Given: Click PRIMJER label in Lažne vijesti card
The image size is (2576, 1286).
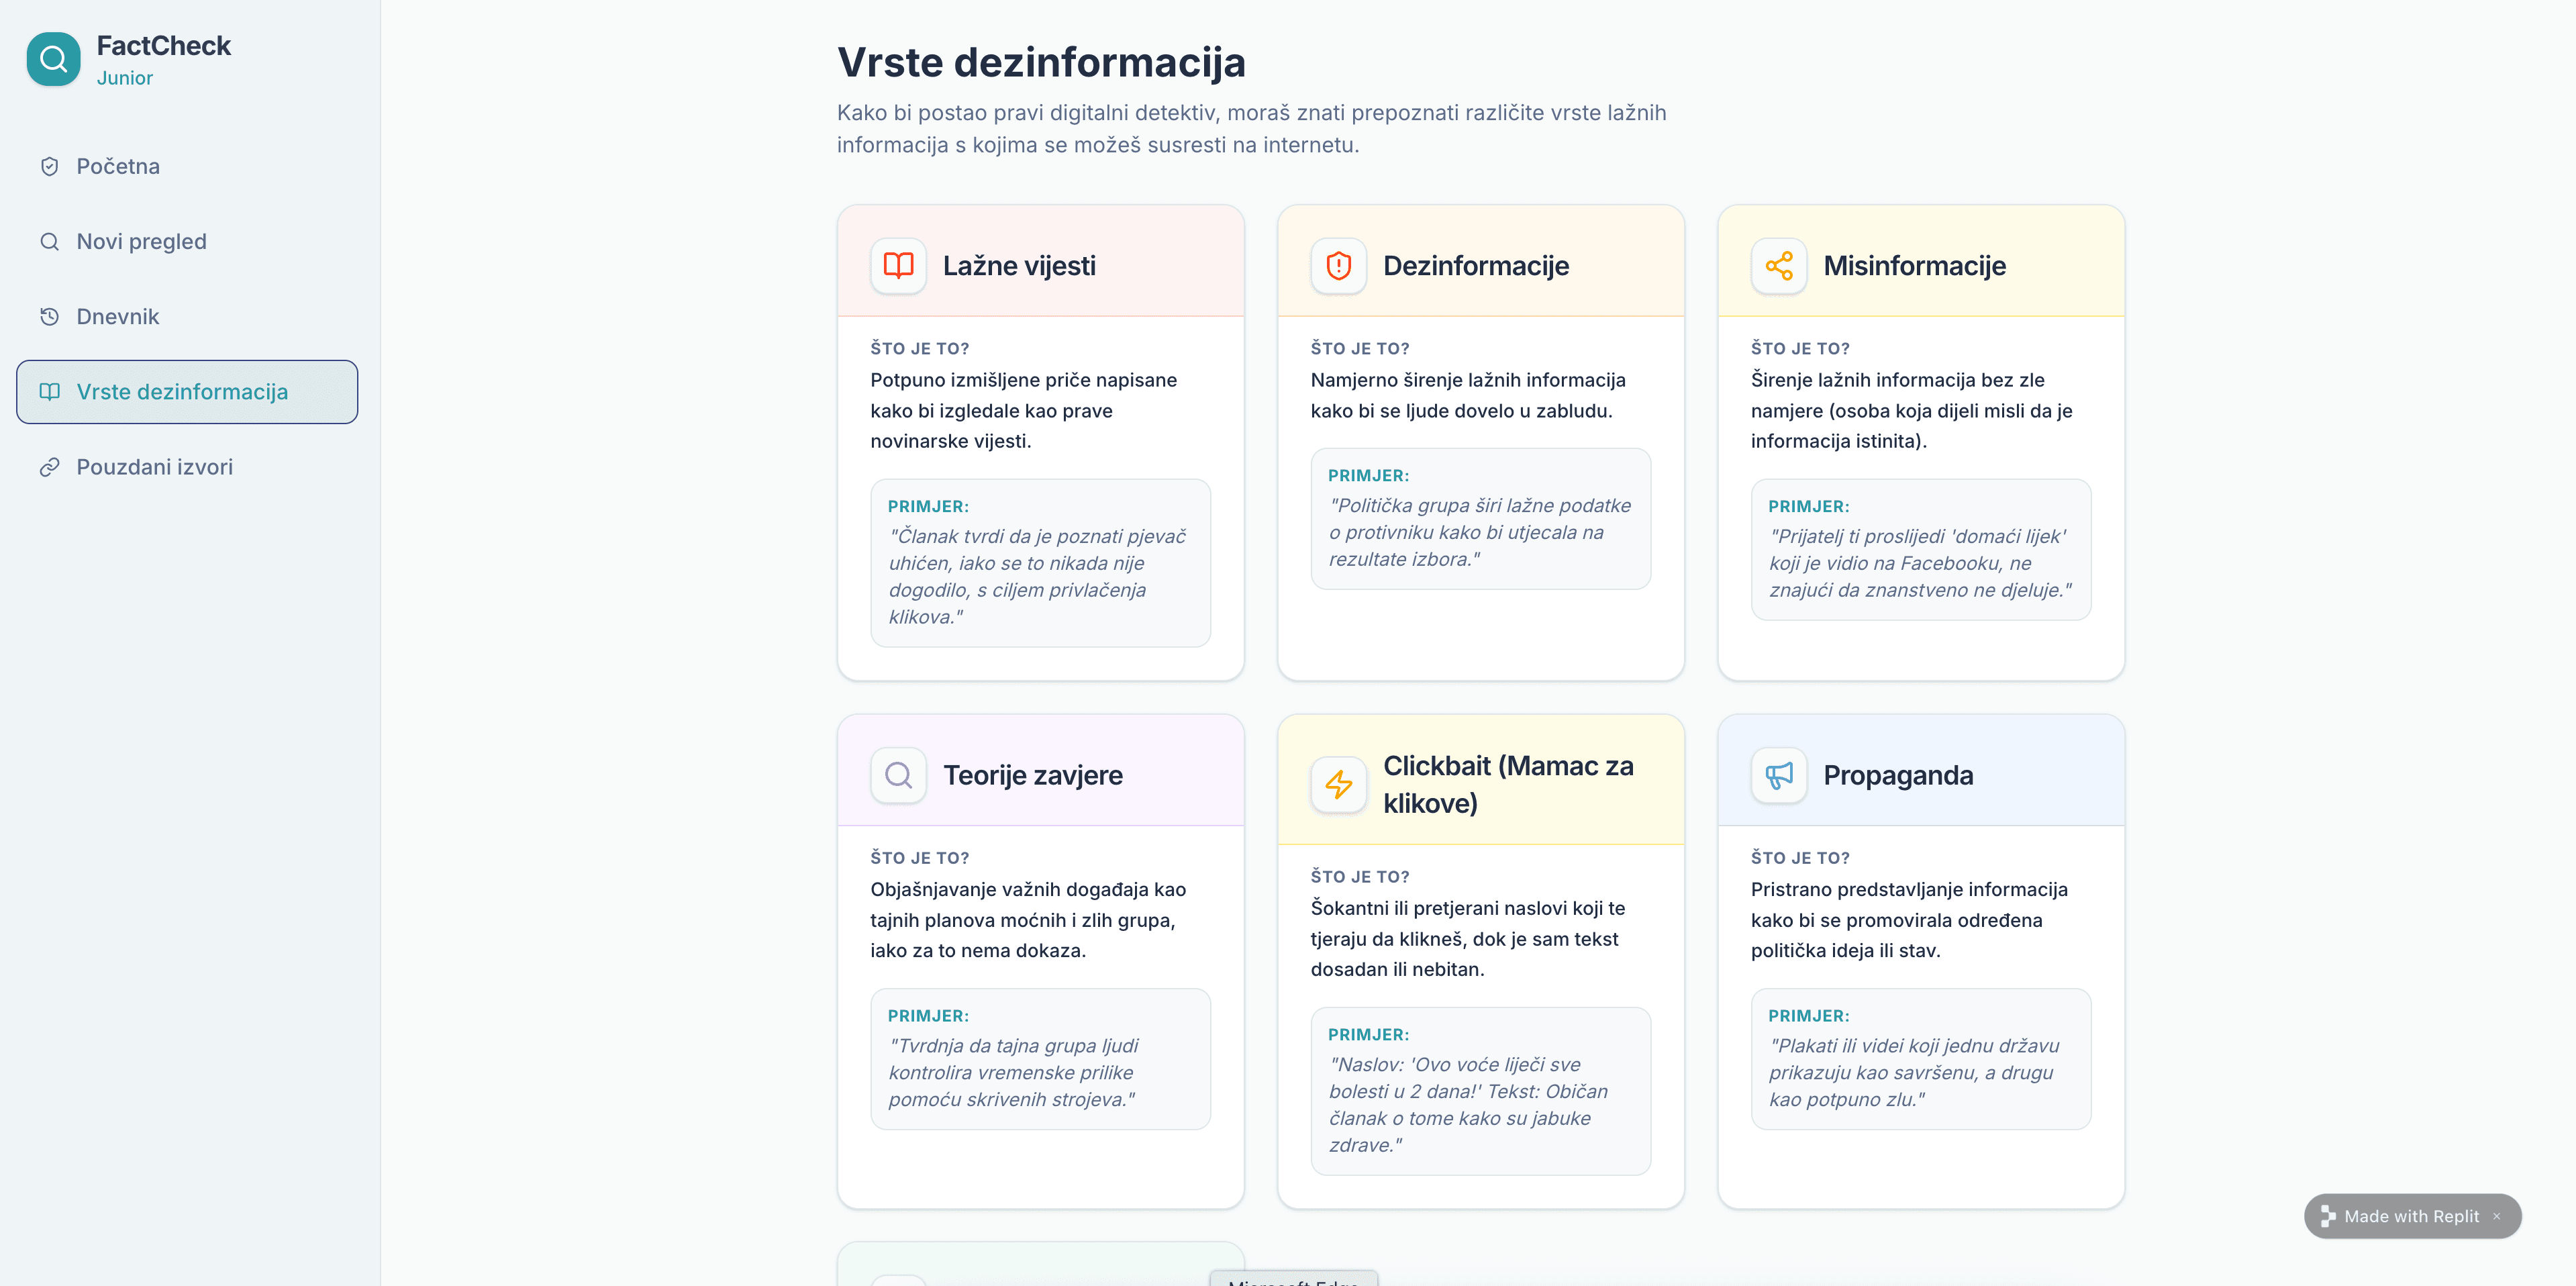Looking at the screenshot, I should (928, 506).
